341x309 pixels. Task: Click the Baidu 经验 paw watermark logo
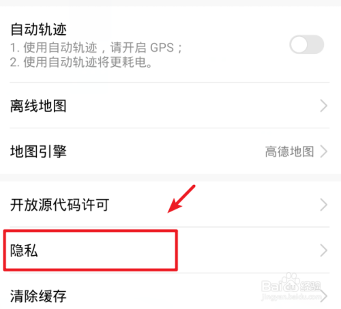(x=291, y=283)
